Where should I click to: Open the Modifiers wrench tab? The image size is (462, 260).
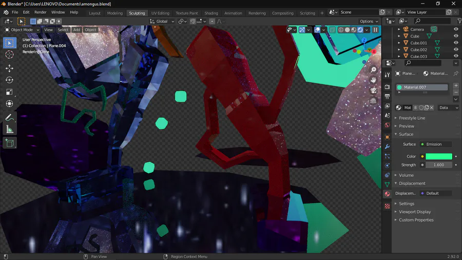pyautogui.click(x=387, y=146)
